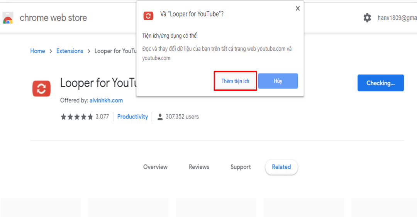Close the permission dialog with X

(x=298, y=8)
